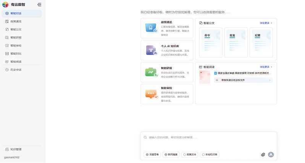Expand 体验更多 in the 智能阅读 panel

point(266,67)
